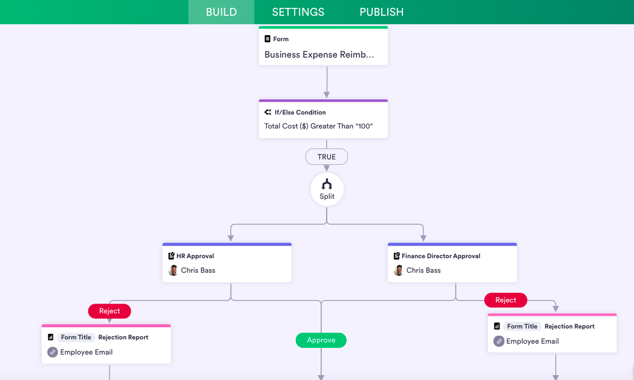The height and width of the screenshot is (380, 634).
Task: Click the green Approve branch label
Action: point(321,340)
